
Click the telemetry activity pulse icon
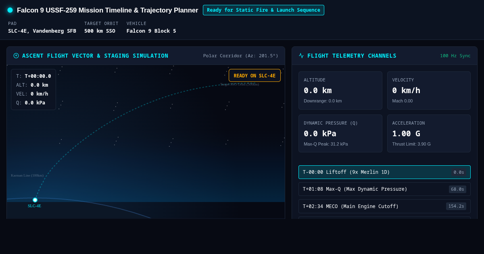coord(301,56)
